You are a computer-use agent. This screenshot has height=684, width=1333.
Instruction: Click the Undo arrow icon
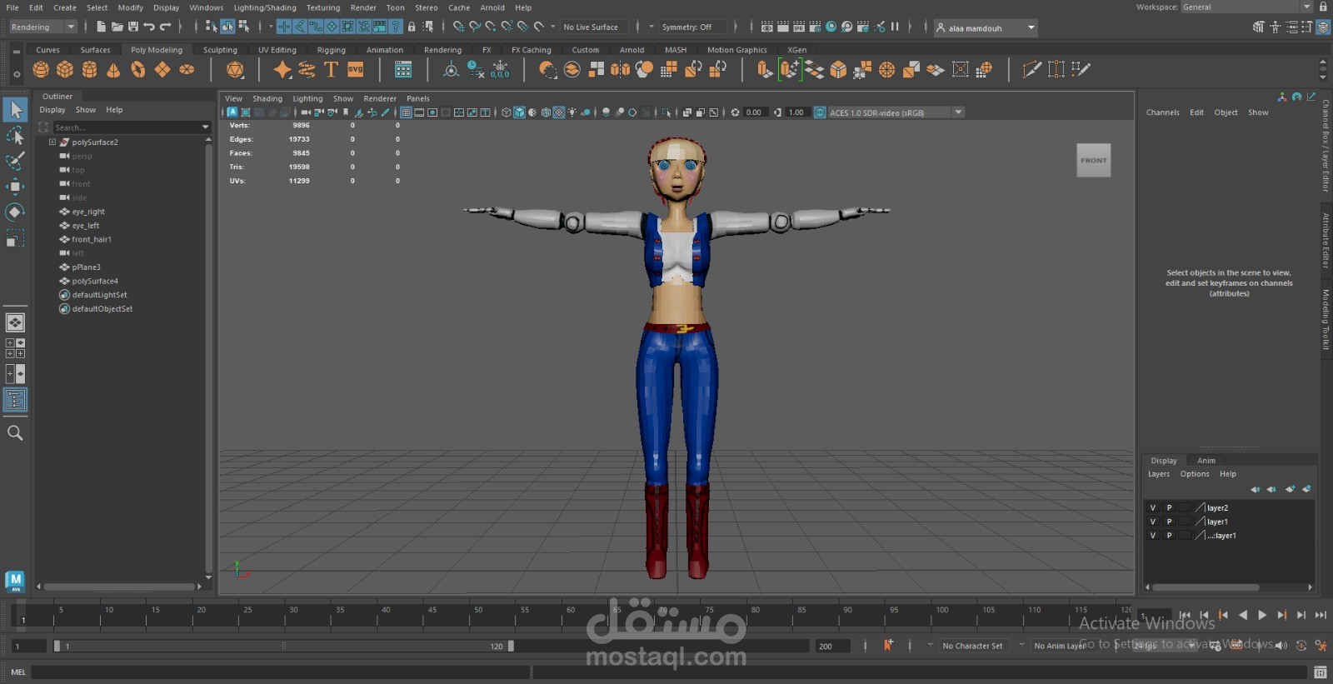[149, 27]
